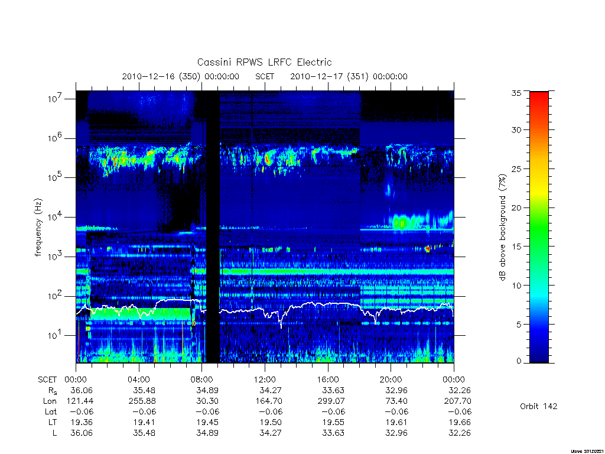Click the 'Lon' row label
The image size is (605, 454).
[x=50, y=401]
